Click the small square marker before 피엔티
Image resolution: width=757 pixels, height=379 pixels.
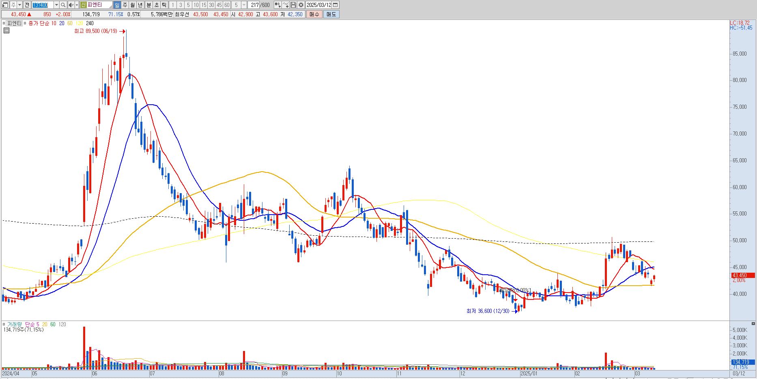[x=4, y=23]
